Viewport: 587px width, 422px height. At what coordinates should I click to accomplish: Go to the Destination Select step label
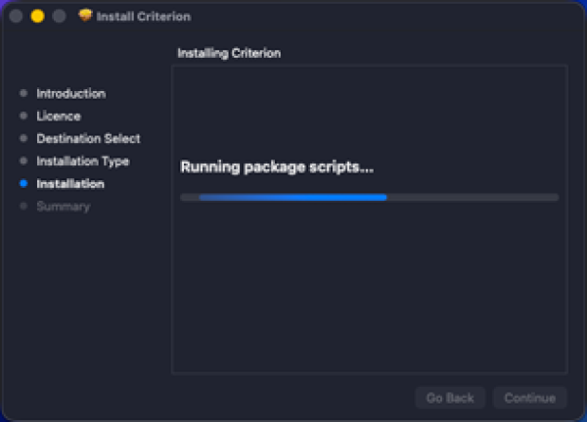tap(88, 139)
